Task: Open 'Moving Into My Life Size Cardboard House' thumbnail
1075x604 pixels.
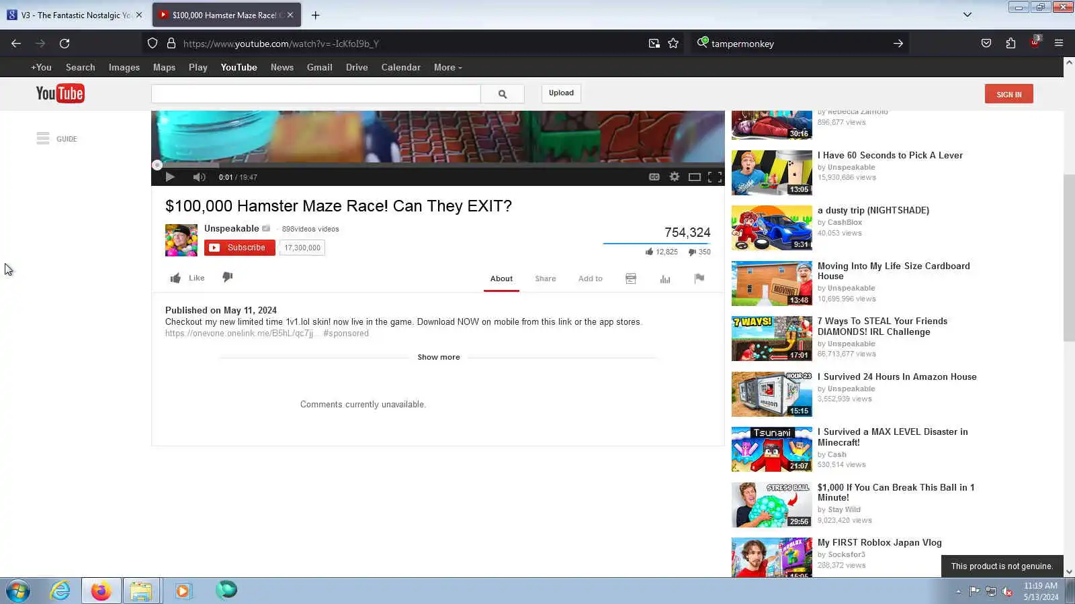Action: click(x=772, y=284)
